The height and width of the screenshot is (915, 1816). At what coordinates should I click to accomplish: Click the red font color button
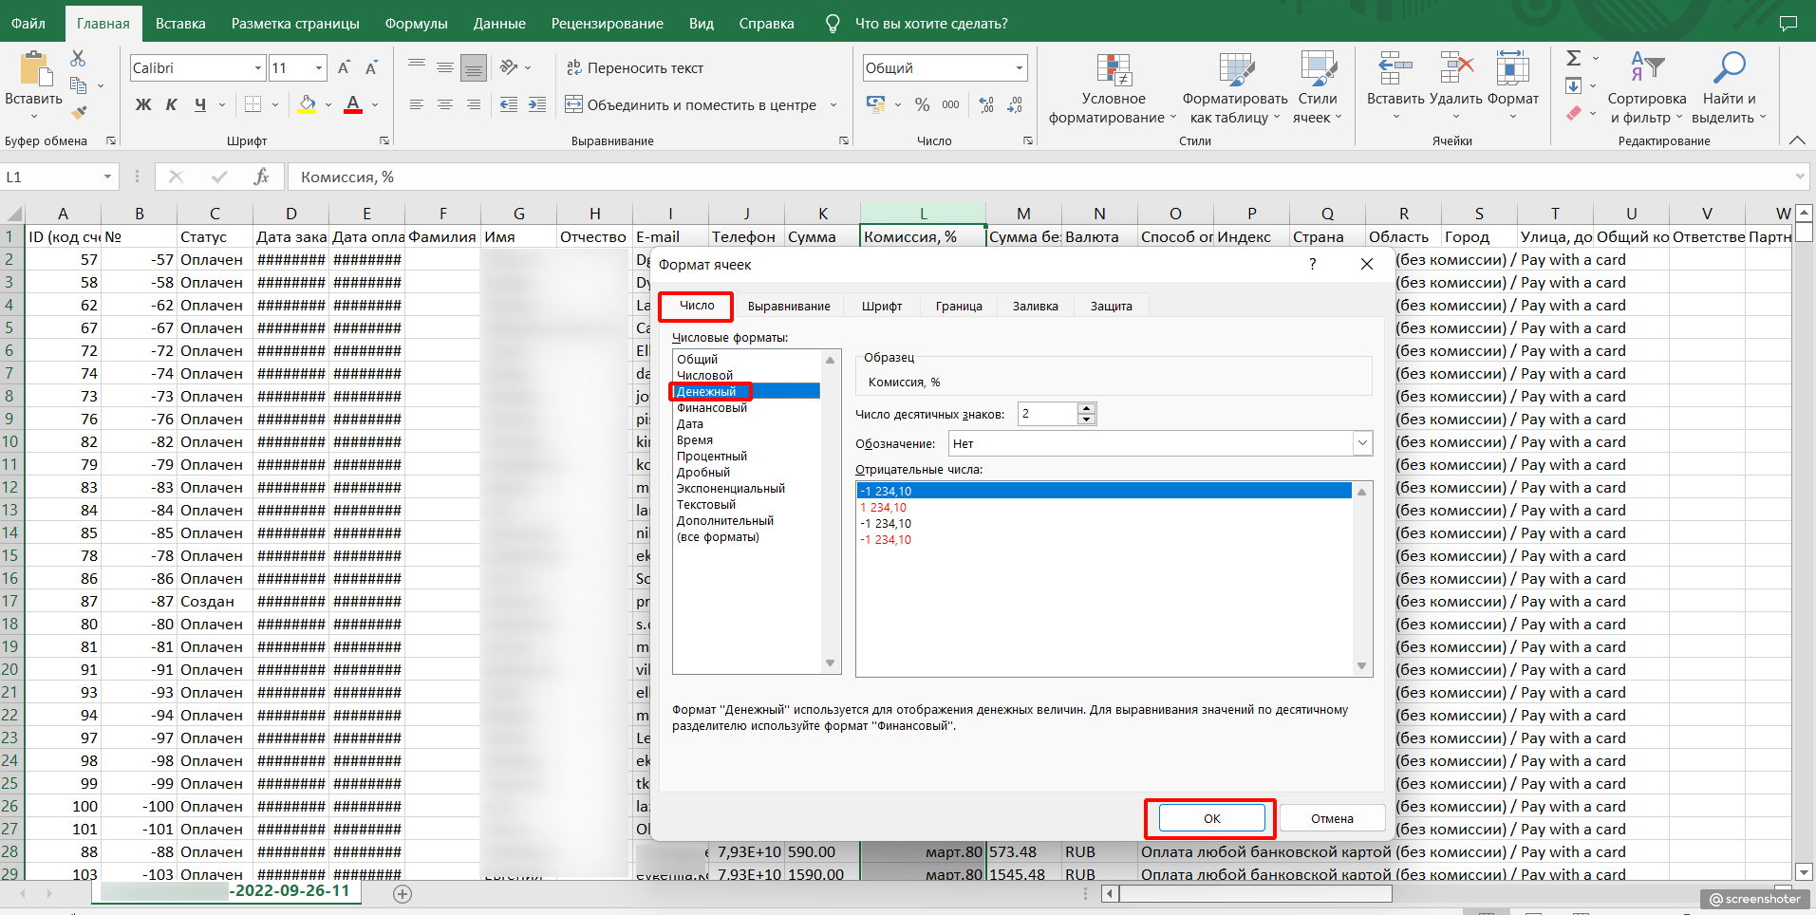pos(353,104)
